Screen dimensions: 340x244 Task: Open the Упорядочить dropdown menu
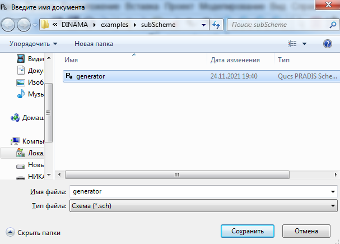tap(33, 44)
